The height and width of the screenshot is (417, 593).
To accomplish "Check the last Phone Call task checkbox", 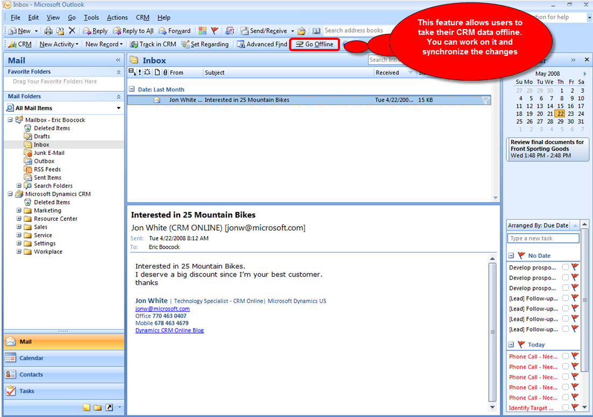I will (565, 397).
